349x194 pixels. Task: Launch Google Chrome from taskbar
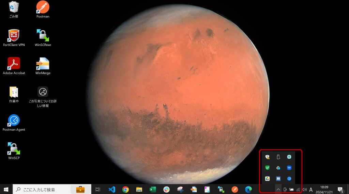(x=125, y=190)
